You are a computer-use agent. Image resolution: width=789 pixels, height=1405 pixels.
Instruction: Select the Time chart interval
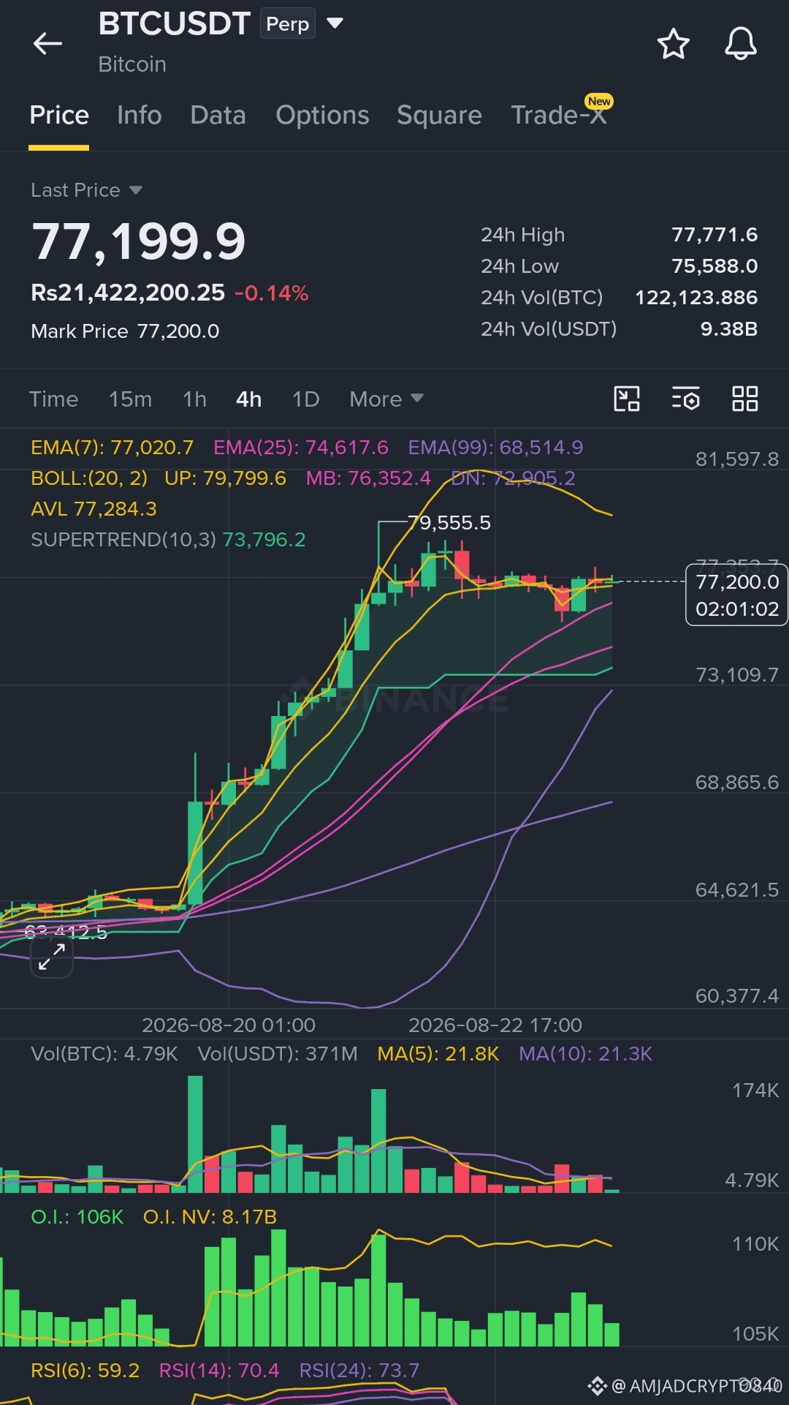[53, 399]
